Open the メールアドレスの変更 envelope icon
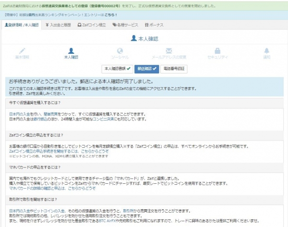 169,51
